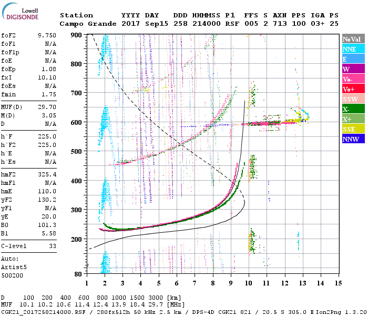Select the yellow SSE legend entry
The image size is (368, 316).
point(352,129)
